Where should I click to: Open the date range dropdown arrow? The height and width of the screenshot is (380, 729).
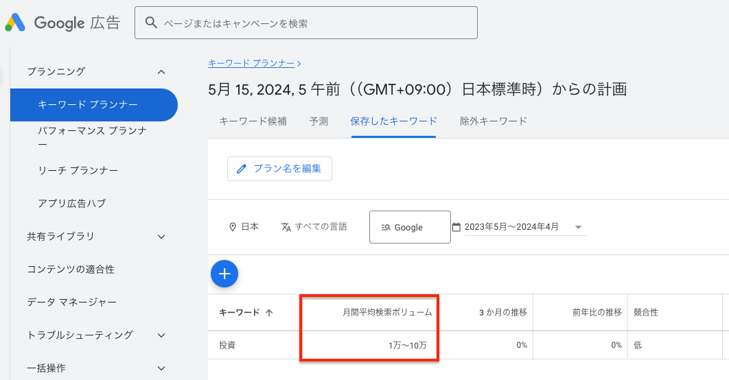click(578, 227)
